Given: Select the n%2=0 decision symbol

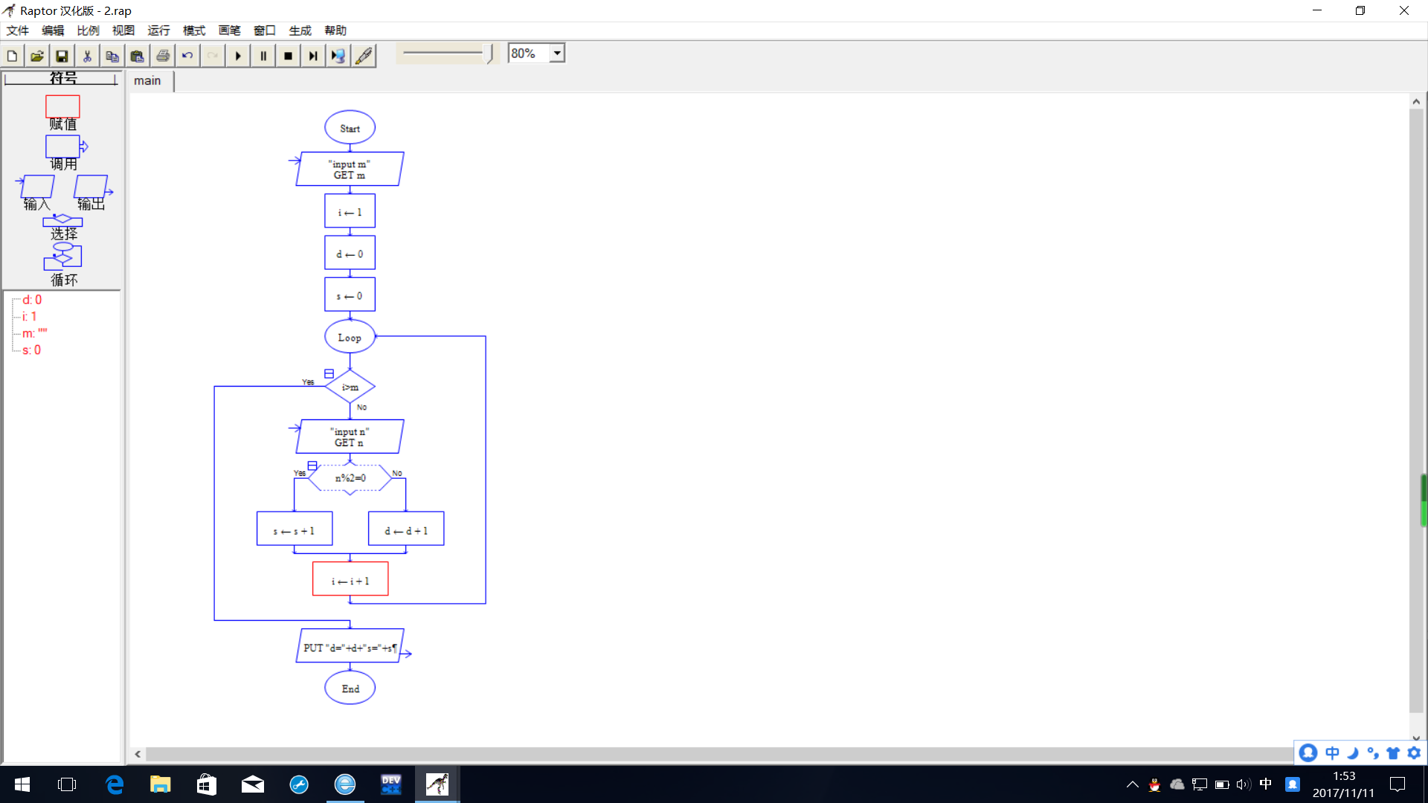Looking at the screenshot, I should click(x=350, y=478).
